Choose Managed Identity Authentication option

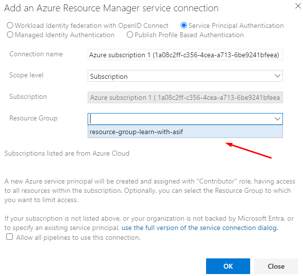pos(10,35)
